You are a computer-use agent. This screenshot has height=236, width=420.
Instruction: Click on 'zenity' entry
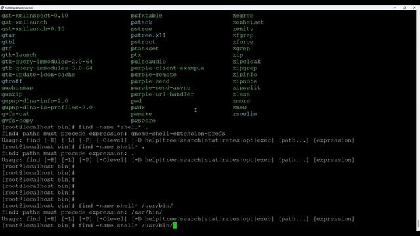click(x=243, y=29)
